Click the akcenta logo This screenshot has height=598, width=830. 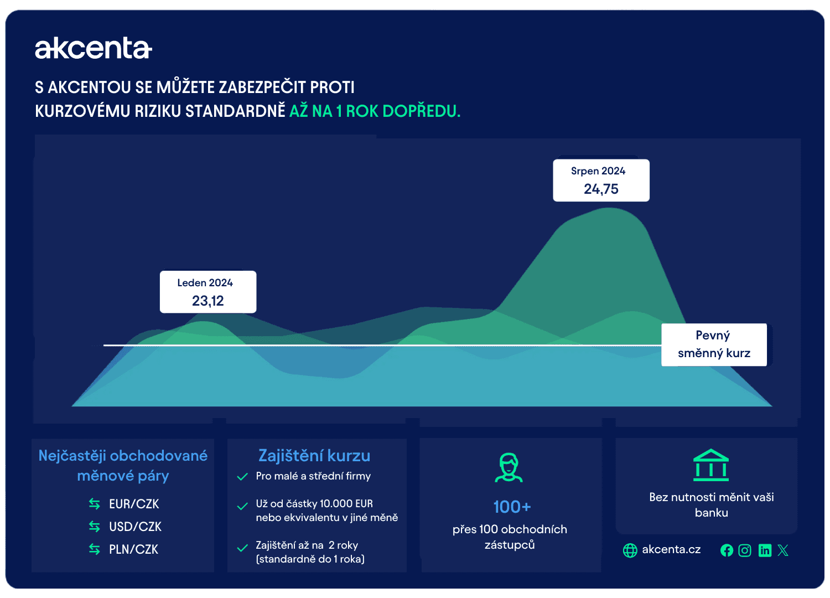[x=94, y=49]
